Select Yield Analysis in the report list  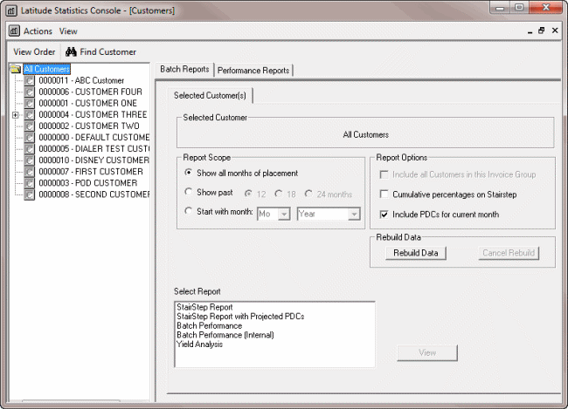click(199, 344)
